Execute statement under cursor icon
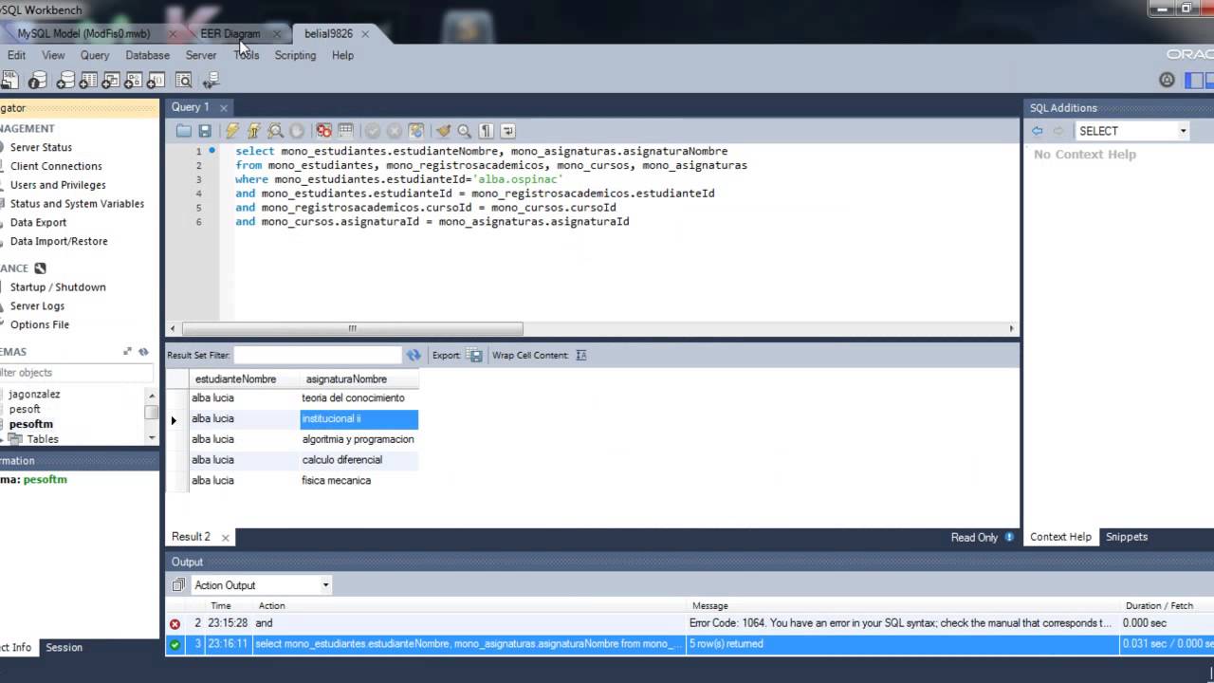 click(253, 131)
